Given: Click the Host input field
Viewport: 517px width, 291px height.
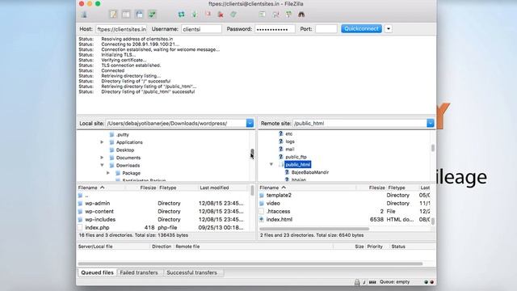Looking at the screenshot, I should point(121,29).
